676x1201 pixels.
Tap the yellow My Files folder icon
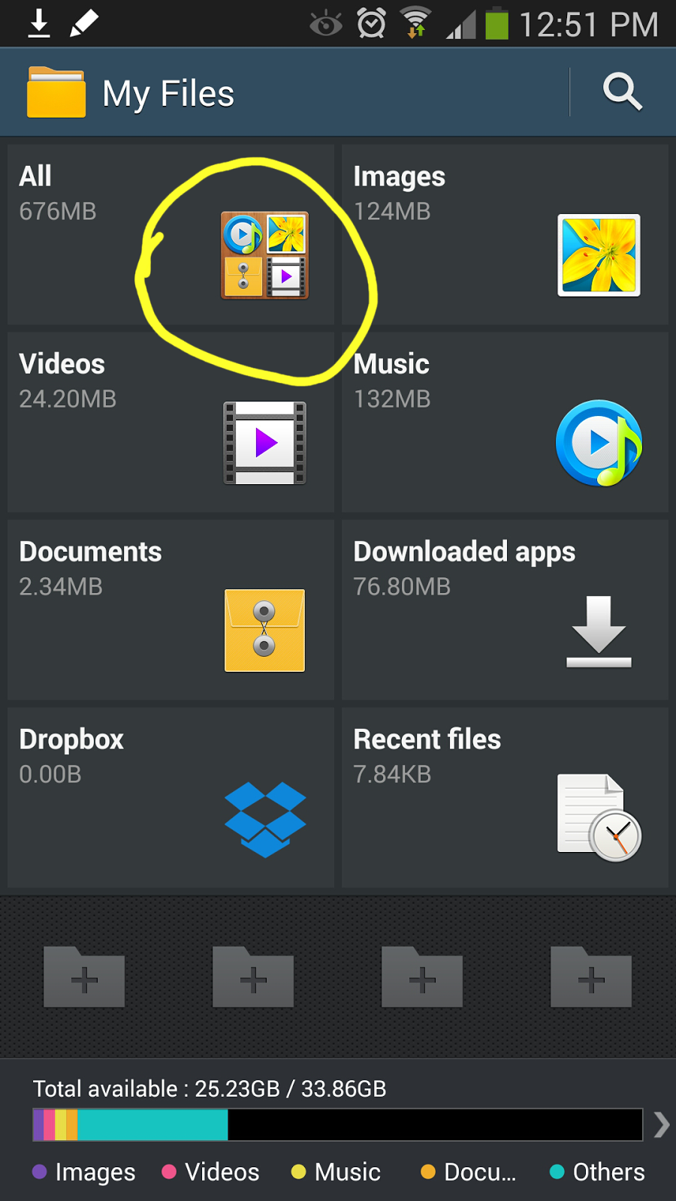tap(56, 93)
